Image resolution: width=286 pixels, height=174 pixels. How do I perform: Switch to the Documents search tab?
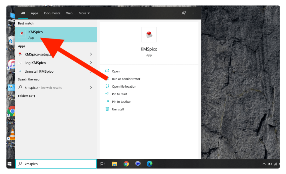52,13
